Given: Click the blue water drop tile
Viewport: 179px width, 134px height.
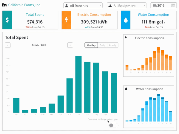Looking at the screenshot, I should 126,20.
